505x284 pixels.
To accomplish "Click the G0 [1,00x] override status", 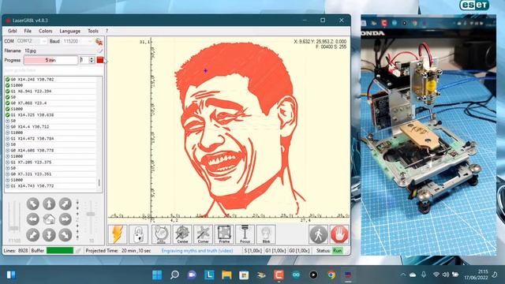I will [x=299, y=251].
